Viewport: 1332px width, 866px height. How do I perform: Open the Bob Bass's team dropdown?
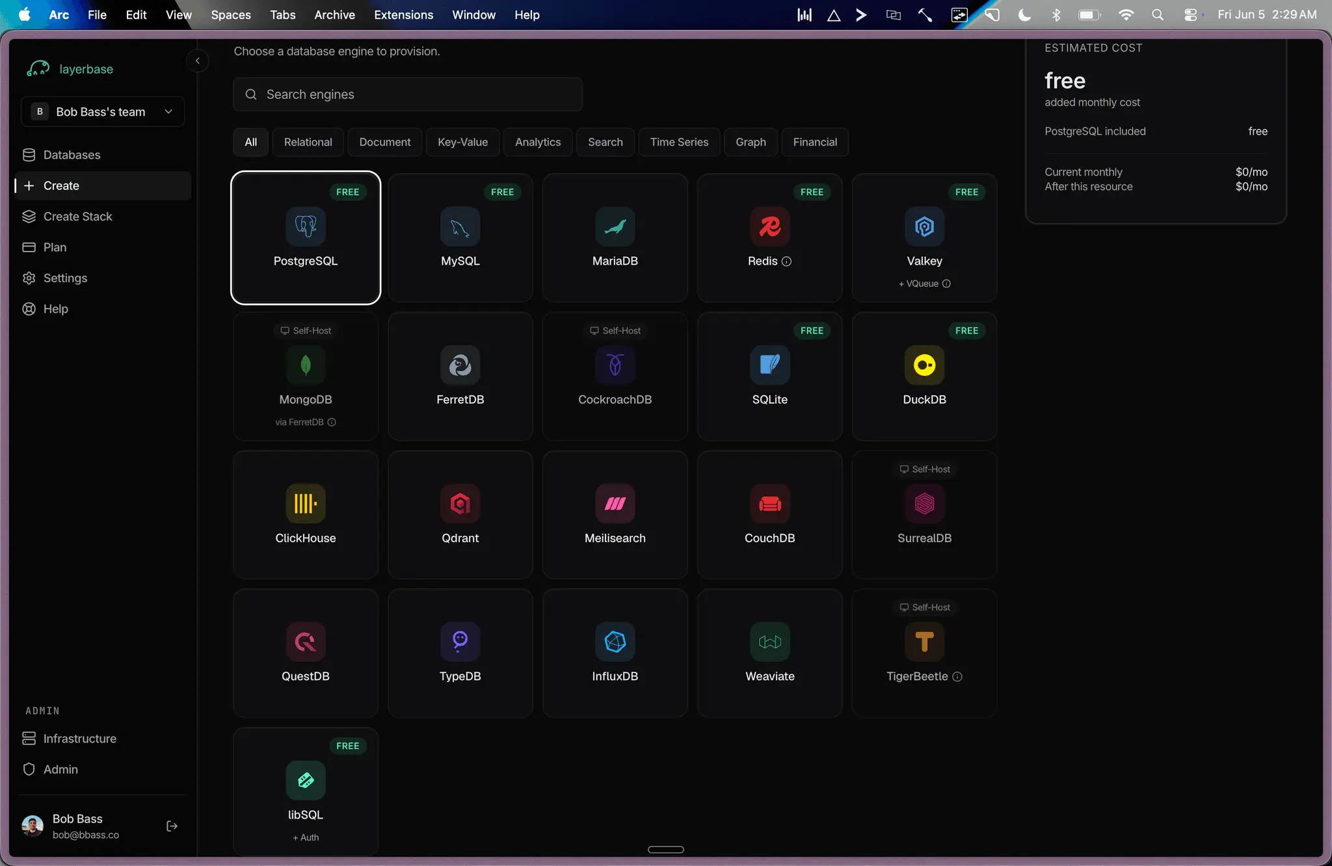pyautogui.click(x=103, y=112)
